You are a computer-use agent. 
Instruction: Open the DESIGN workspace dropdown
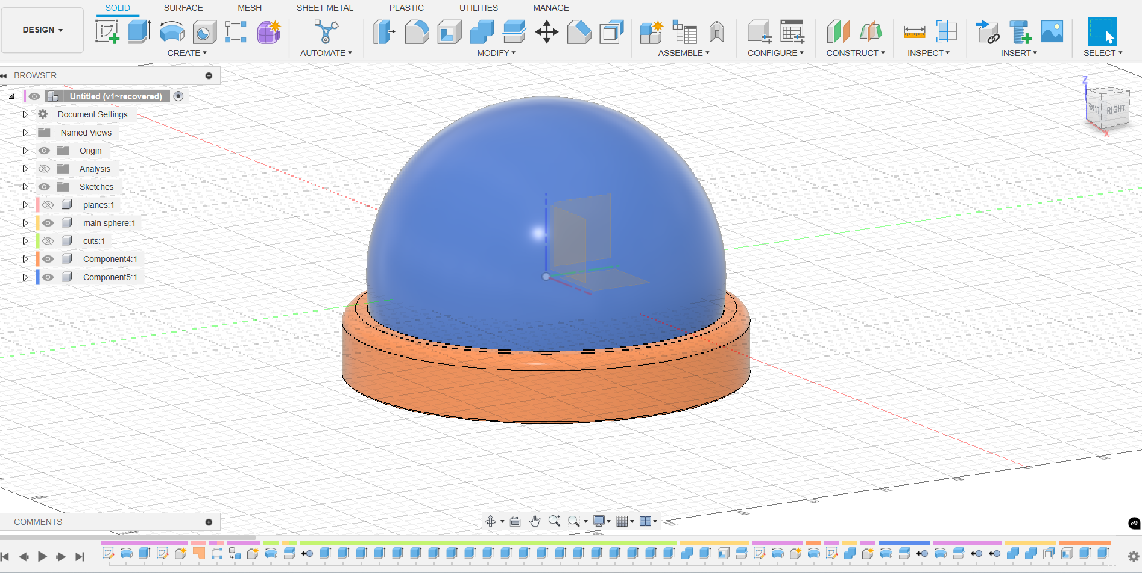(x=42, y=30)
